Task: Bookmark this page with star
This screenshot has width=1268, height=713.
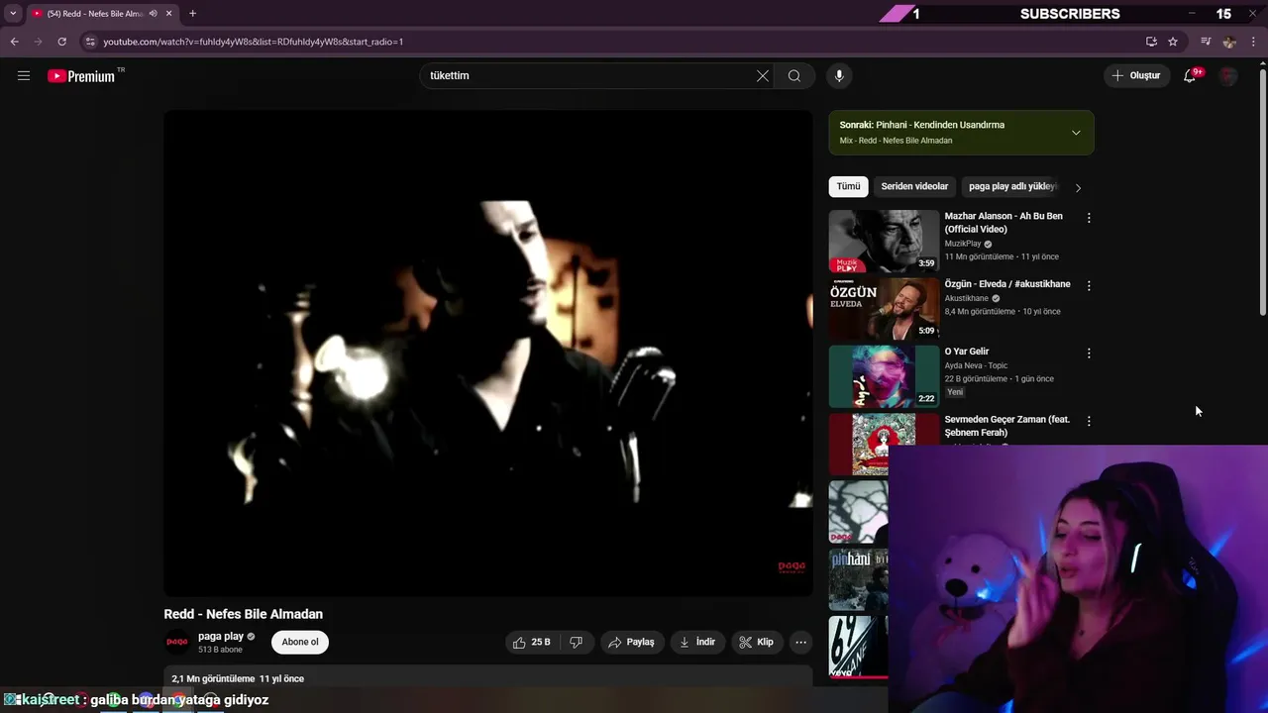Action: tap(1173, 42)
